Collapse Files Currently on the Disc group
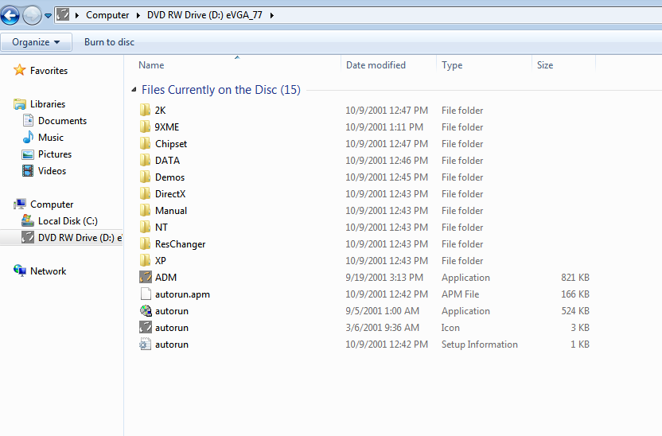This screenshot has height=436, width=662. pos(134,89)
